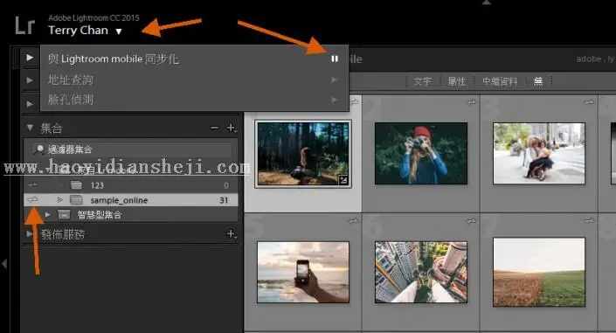Select the 智慧型集合 row label
This screenshot has width=616, height=333.
(x=100, y=215)
